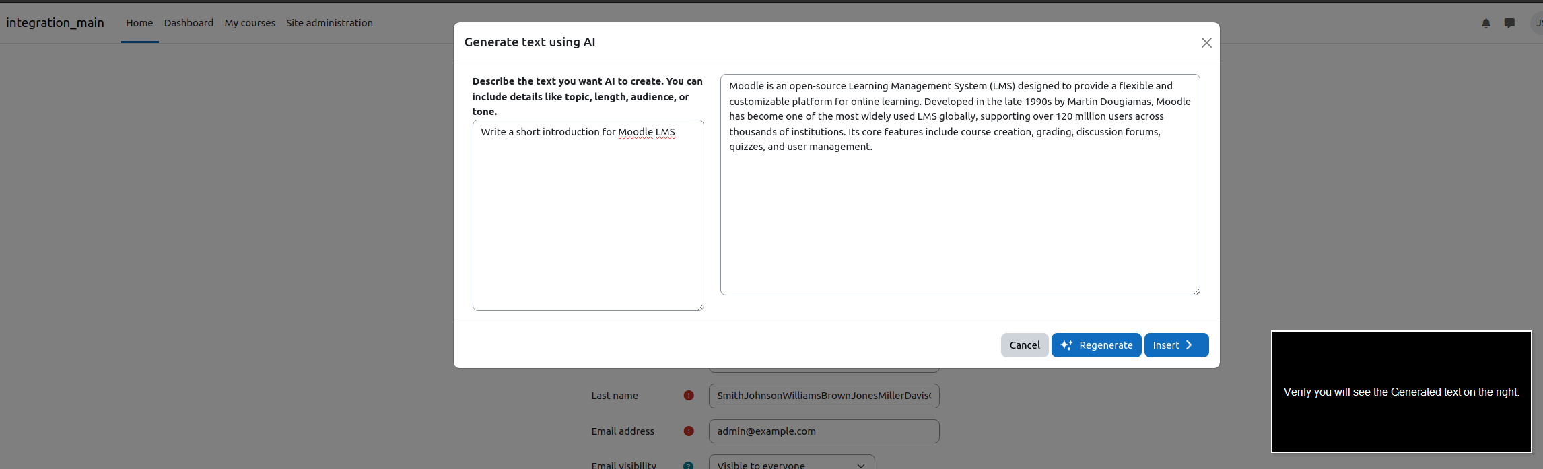Close the Generate text using AI dialog
1543x469 pixels.
coord(1206,42)
